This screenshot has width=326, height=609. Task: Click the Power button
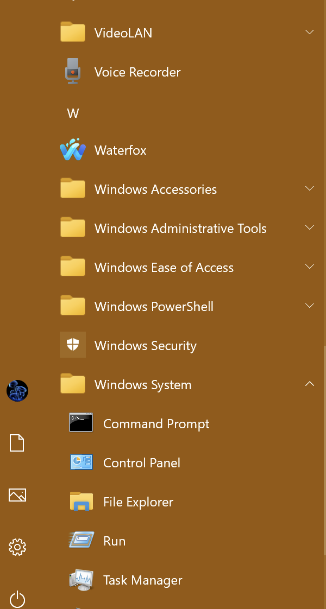[x=17, y=599]
